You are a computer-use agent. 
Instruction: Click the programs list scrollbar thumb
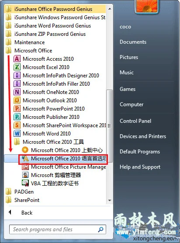click(x=110, y=125)
